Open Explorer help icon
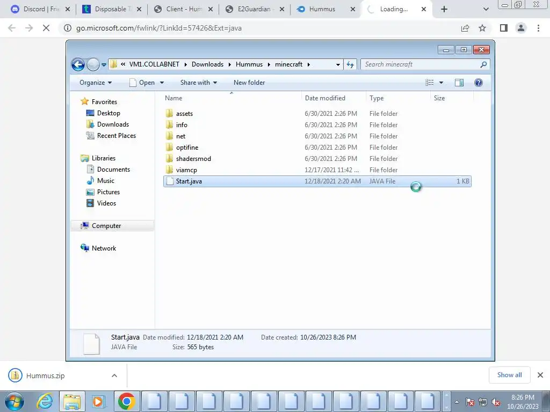The height and width of the screenshot is (412, 550). 479,83
